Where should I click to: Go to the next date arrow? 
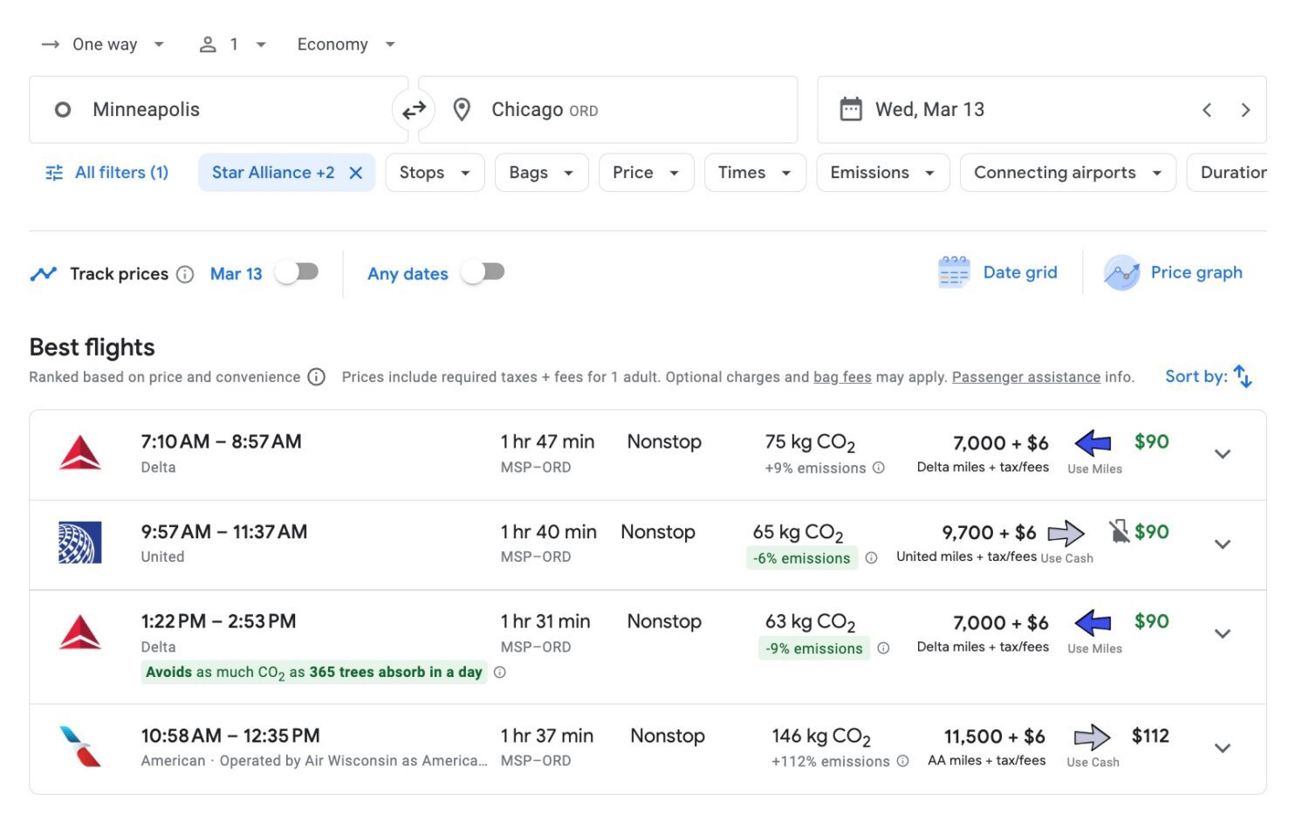[x=1245, y=110]
